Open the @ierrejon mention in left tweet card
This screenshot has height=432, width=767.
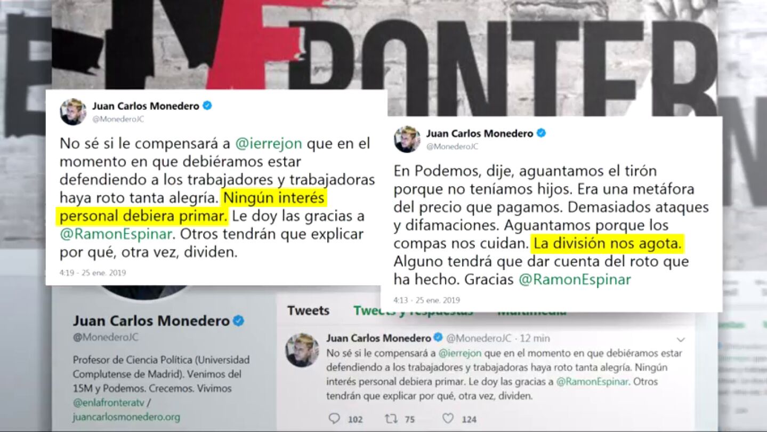click(x=270, y=143)
